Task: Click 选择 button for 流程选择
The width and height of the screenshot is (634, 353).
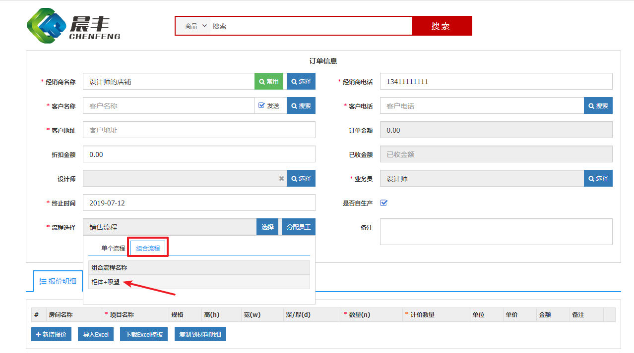Action: tap(267, 227)
